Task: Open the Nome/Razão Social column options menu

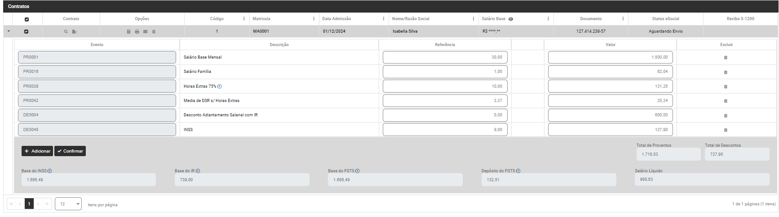Action: pyautogui.click(x=473, y=19)
